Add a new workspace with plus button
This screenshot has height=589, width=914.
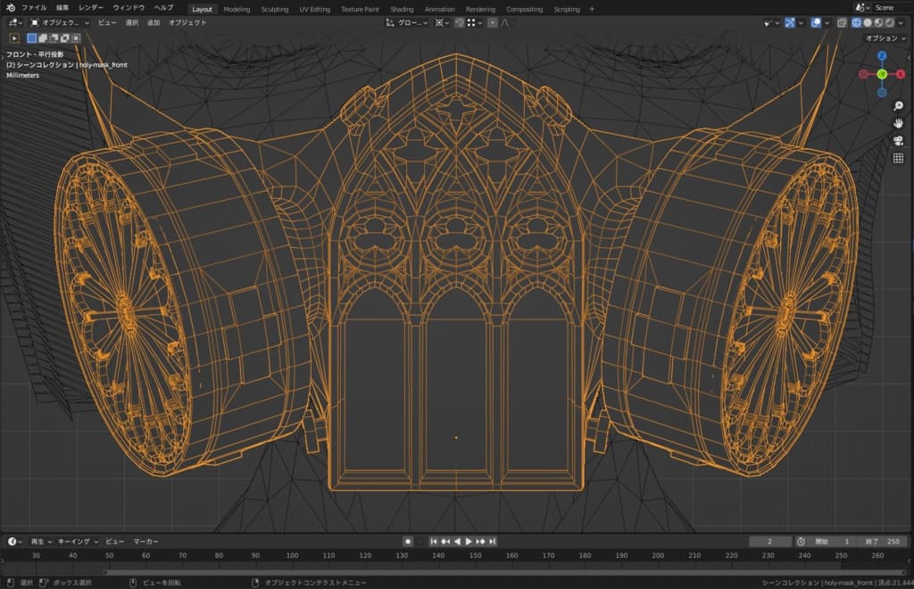[592, 9]
